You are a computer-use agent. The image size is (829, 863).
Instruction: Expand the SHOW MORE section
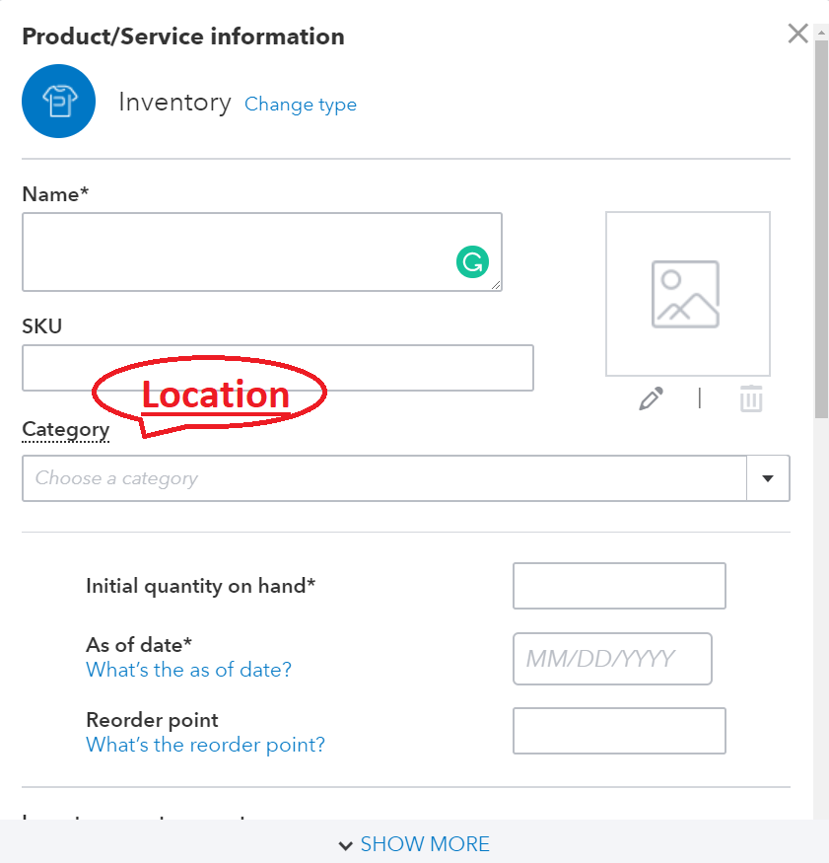tap(424, 844)
